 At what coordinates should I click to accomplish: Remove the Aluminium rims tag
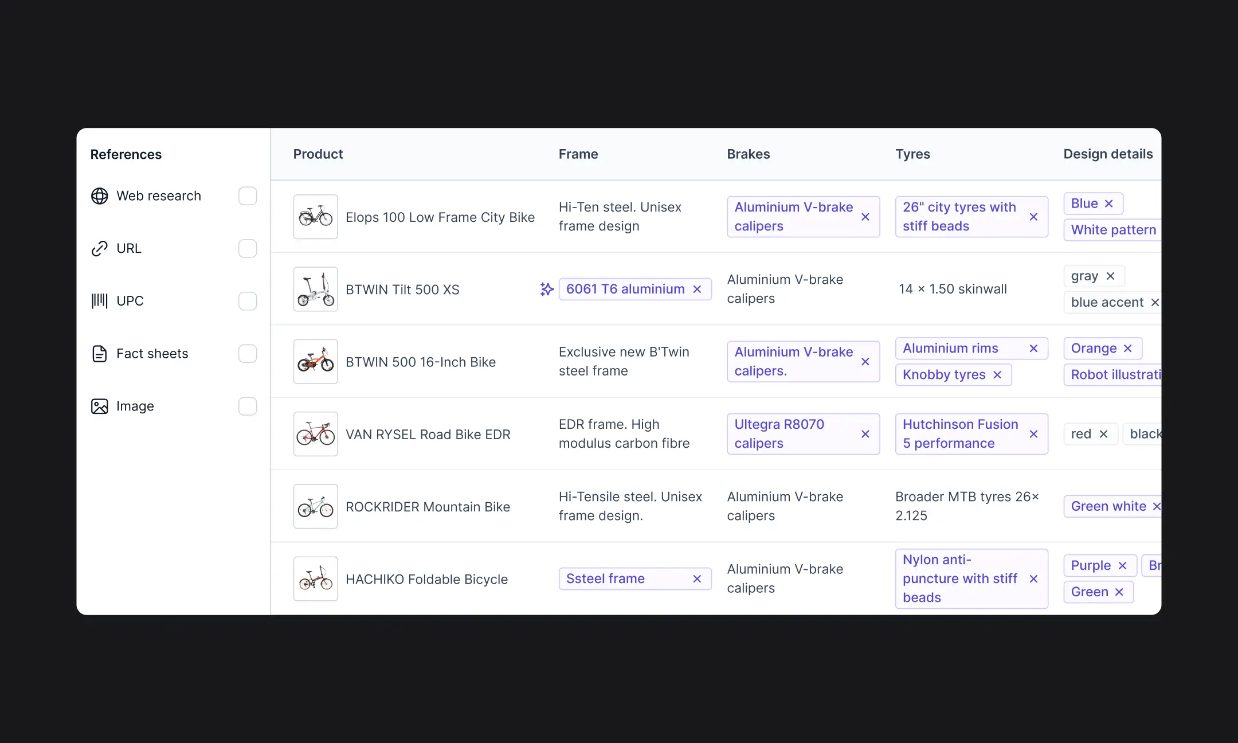click(x=1033, y=349)
